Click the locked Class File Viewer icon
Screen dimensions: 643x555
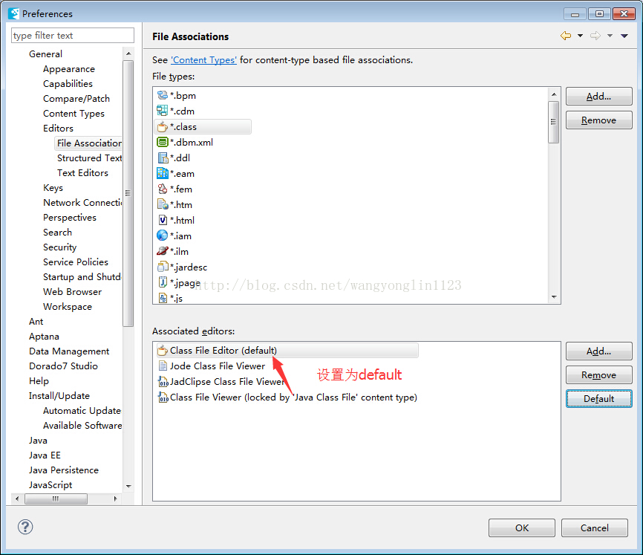(x=163, y=397)
